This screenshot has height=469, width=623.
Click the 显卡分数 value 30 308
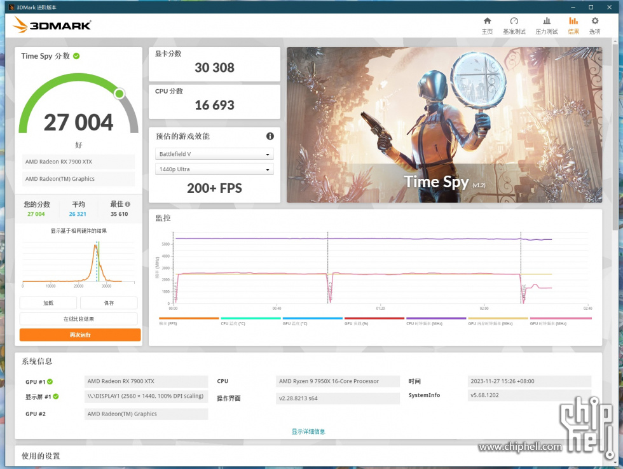coord(215,67)
